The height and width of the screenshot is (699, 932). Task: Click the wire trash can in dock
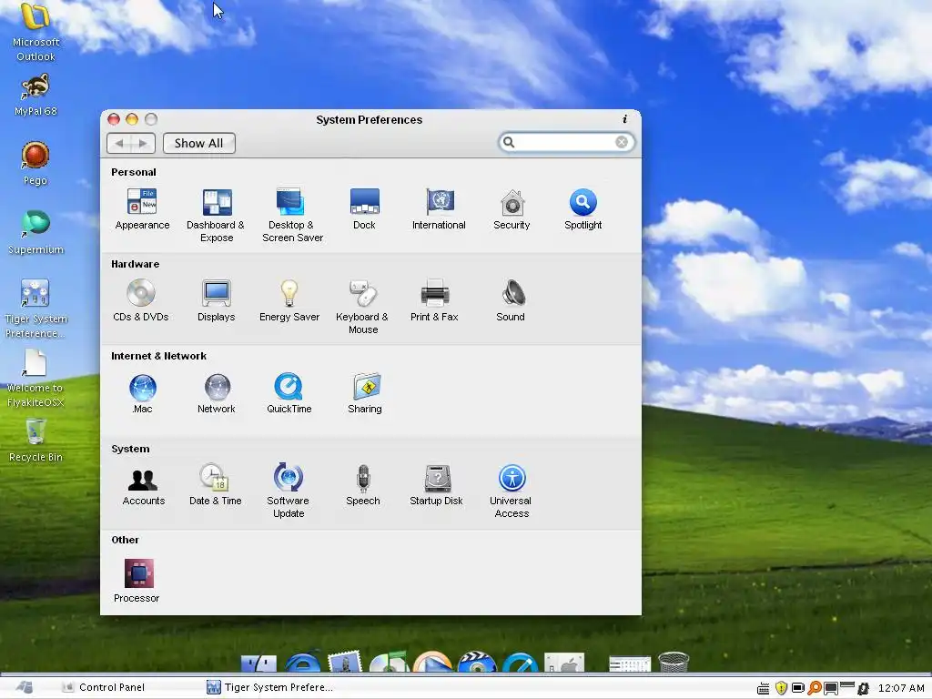click(674, 663)
